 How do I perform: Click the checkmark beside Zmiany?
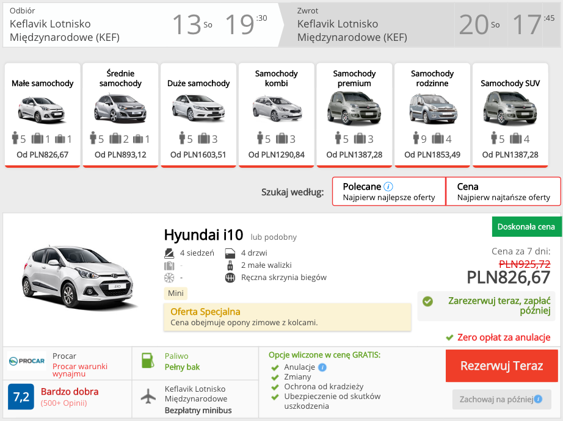[x=275, y=378]
